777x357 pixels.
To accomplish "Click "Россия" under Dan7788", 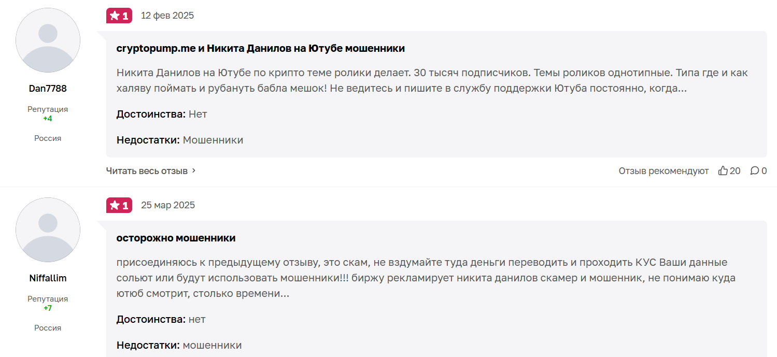I will 48,138.
